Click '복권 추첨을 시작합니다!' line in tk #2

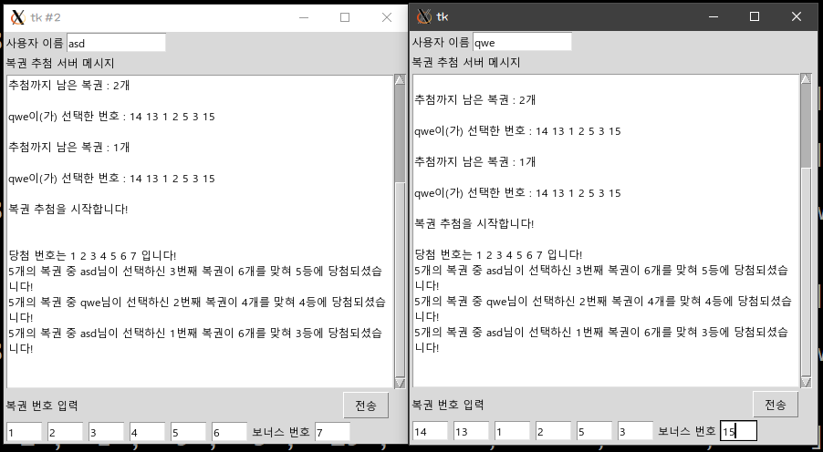(x=68, y=210)
